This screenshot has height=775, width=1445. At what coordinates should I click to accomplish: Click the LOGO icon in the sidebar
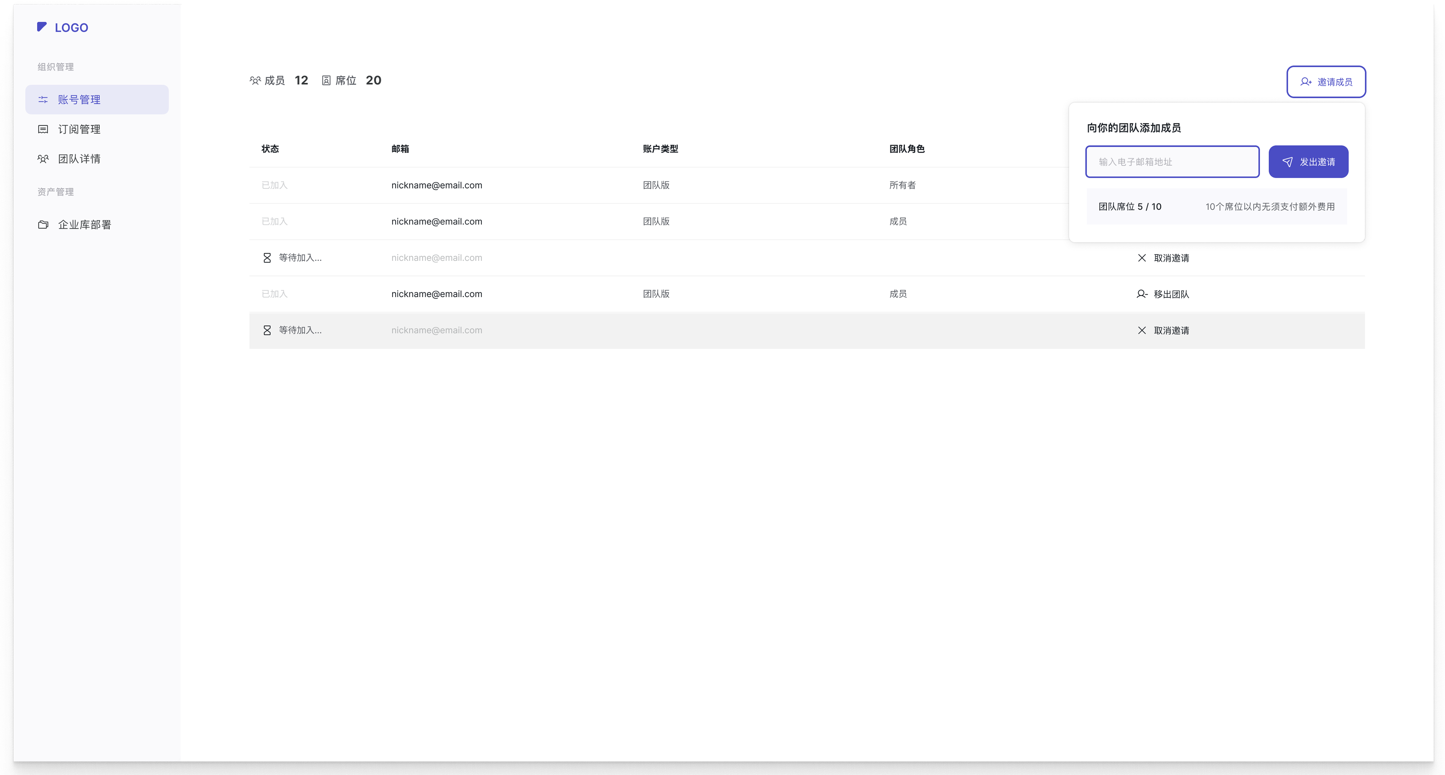(x=42, y=27)
